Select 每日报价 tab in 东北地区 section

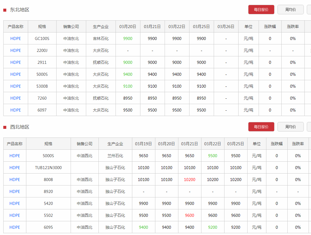click(x=261, y=10)
